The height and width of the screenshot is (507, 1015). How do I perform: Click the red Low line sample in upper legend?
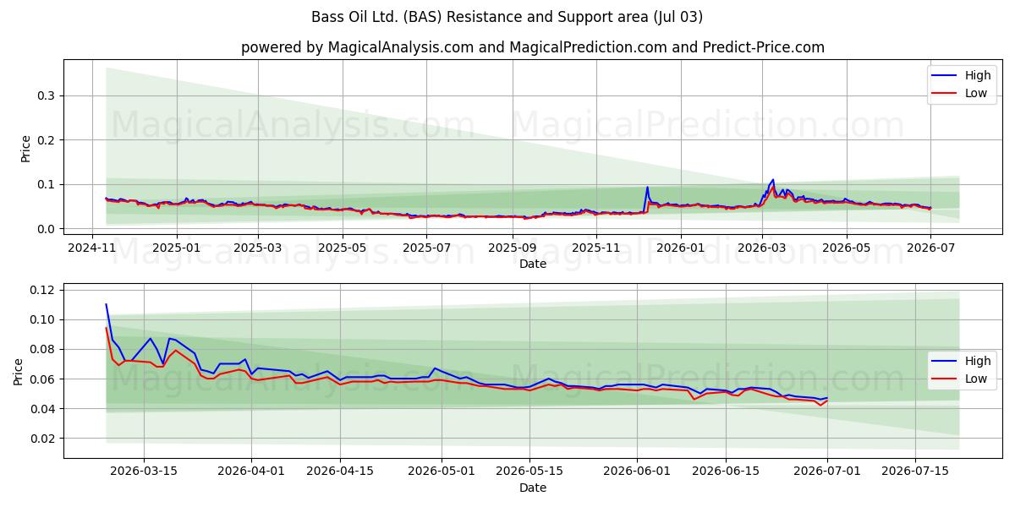946,94
